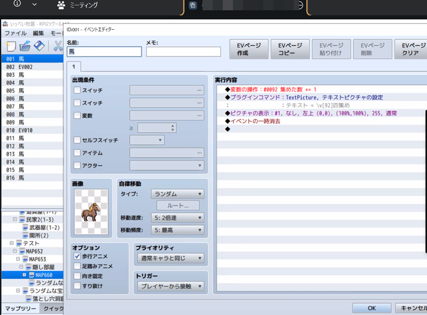Click the Open Project folder icon
Screen dimensions: 427x315
[x=25, y=46]
